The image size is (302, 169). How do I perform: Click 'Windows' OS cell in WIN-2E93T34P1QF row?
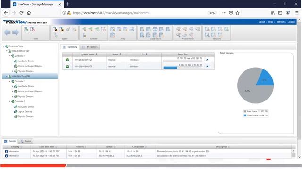tap(134, 60)
